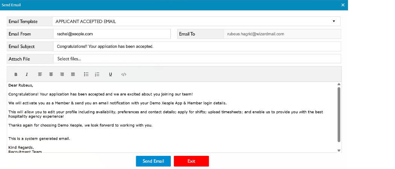395x169 pixels.
Task: Click the editor scrollbar down arrow
Action: point(339,150)
